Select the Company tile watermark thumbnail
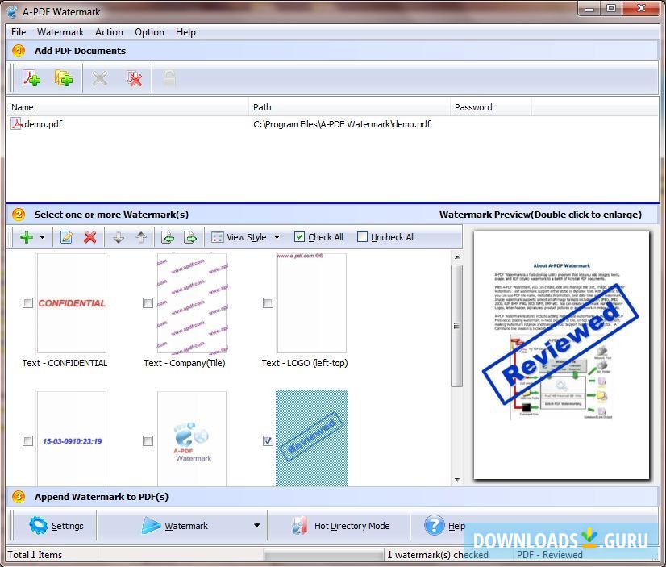The image size is (666, 567). pos(192,302)
